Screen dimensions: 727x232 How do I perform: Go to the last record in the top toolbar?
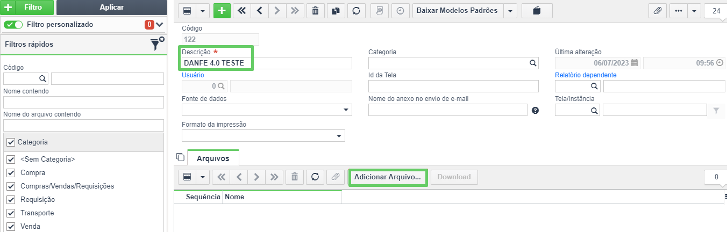pyautogui.click(x=294, y=11)
